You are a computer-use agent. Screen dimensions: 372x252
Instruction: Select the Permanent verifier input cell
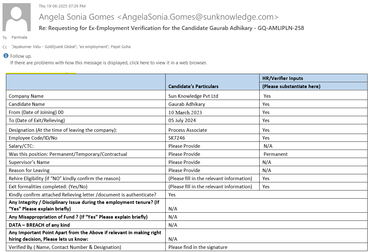point(276,154)
